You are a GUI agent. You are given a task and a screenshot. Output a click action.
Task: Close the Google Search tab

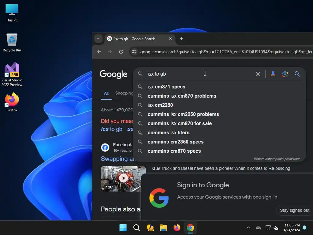coord(171,39)
